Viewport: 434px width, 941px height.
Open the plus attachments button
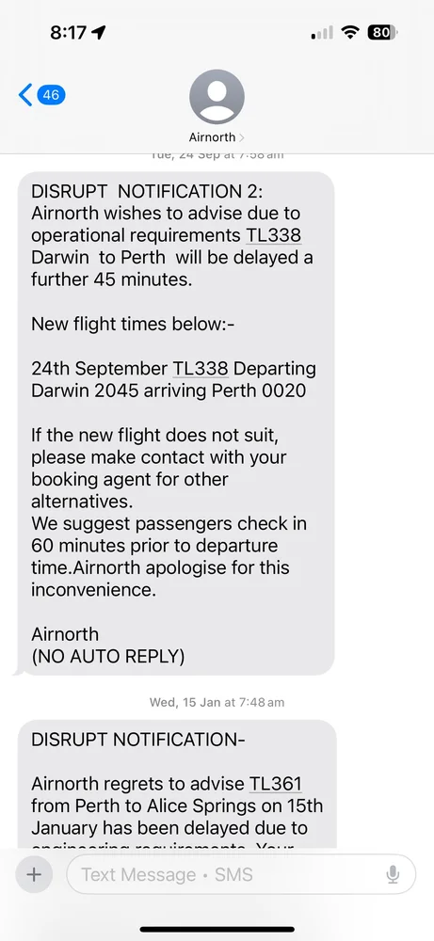[x=34, y=874]
